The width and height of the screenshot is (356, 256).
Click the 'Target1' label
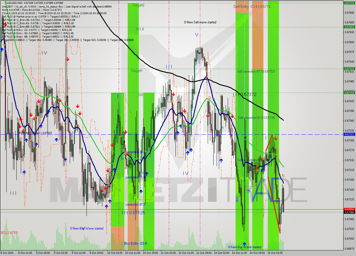click(137, 71)
